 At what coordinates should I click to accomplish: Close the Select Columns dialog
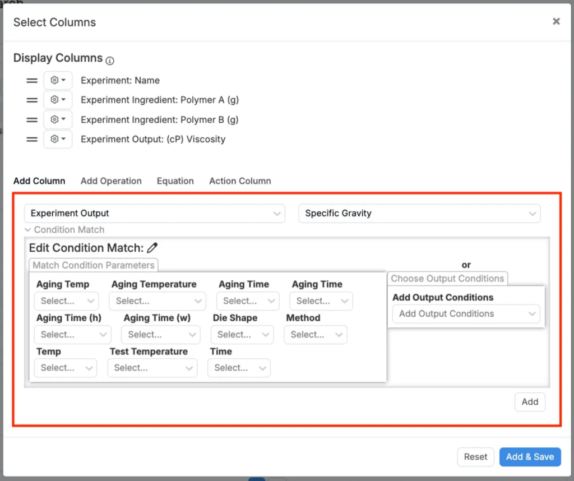click(x=556, y=21)
